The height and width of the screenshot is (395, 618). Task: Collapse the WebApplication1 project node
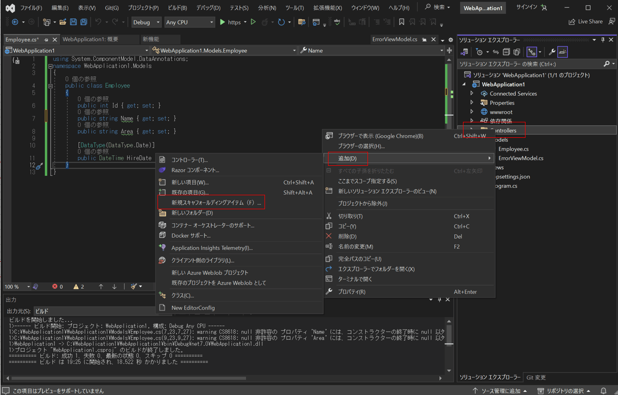click(463, 84)
